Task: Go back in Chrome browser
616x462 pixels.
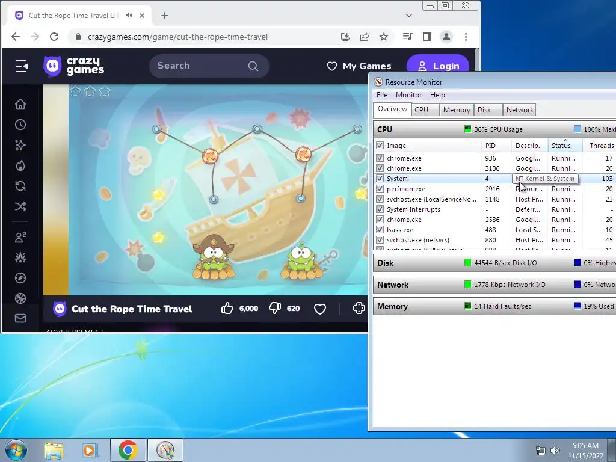Action: 16,37
